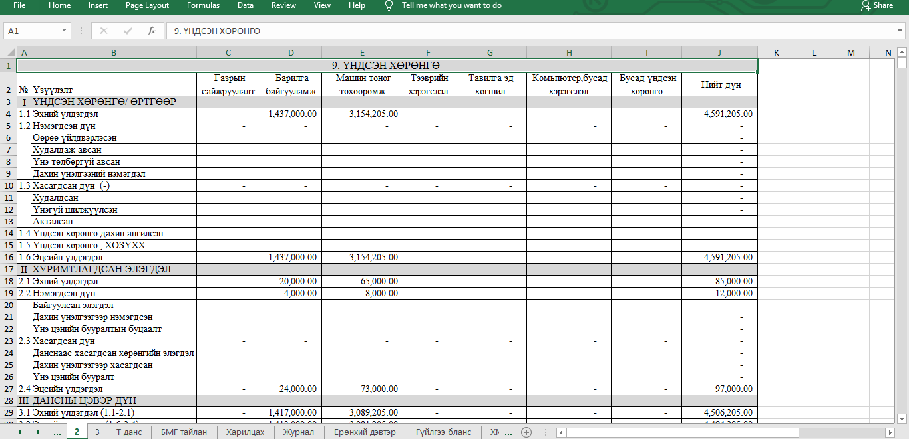
Task: Click the Enter checkmark in formula bar
Action: (128, 31)
